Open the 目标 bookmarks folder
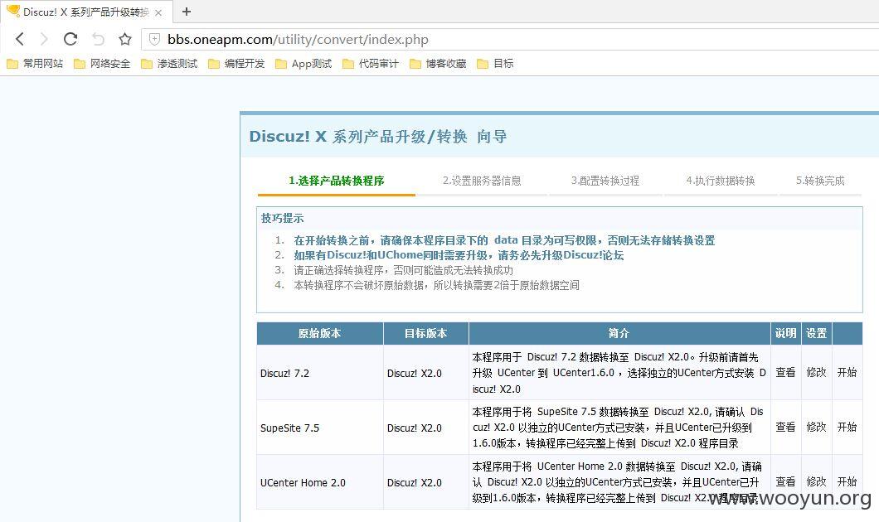The image size is (879, 522). pyautogui.click(x=495, y=64)
